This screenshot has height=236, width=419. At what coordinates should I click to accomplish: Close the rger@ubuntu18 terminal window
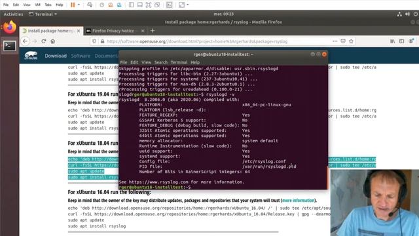coord(324,54)
